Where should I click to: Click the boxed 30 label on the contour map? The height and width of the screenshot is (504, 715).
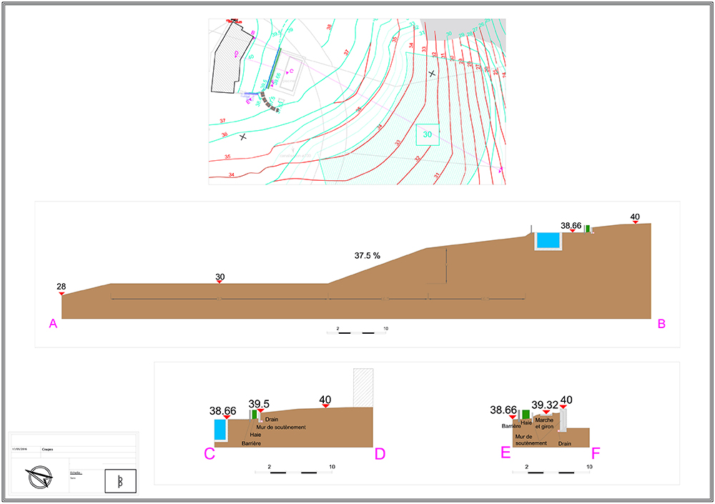[428, 134]
